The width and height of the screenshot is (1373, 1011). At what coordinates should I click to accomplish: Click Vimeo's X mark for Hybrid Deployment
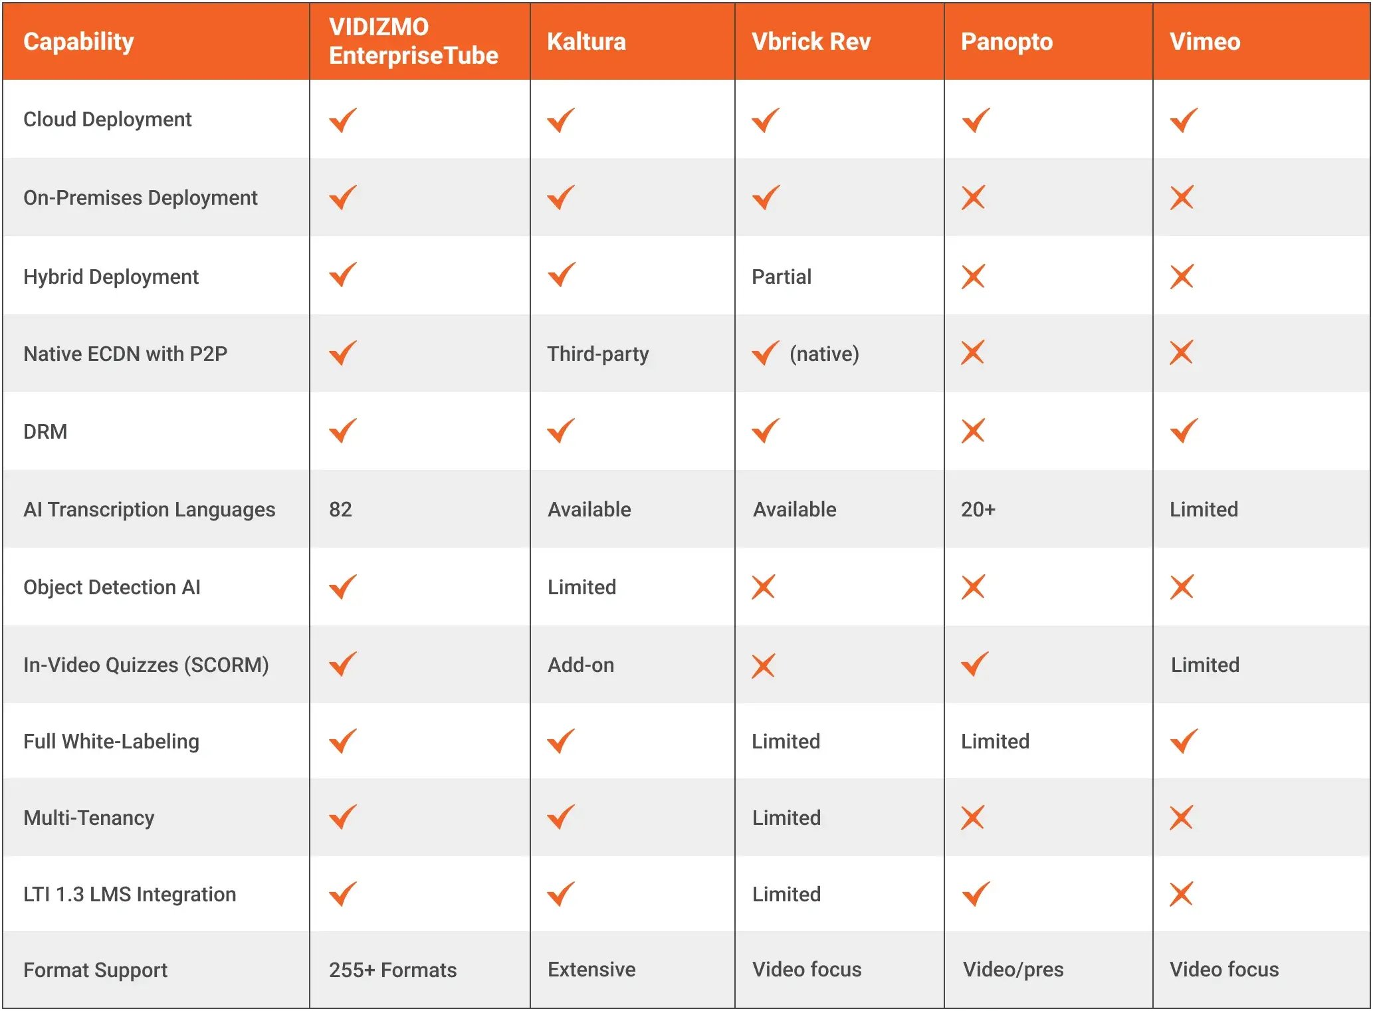1182,277
